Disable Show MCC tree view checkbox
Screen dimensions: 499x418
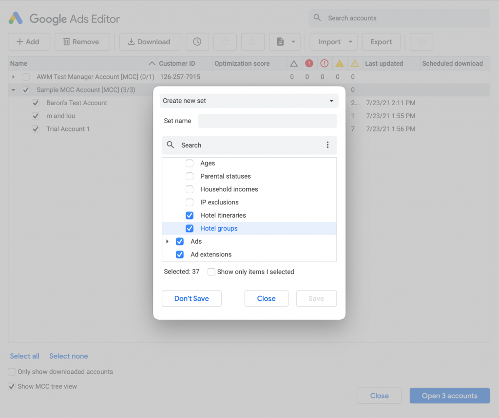tap(12, 386)
